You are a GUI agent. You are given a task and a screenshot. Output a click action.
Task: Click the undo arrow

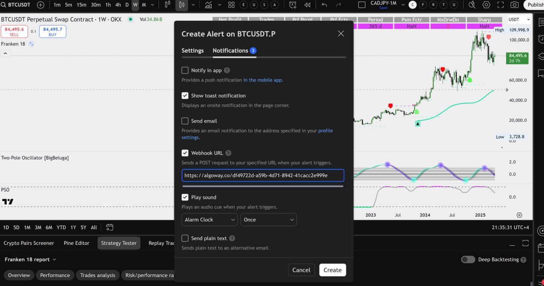pyautogui.click(x=324, y=5)
